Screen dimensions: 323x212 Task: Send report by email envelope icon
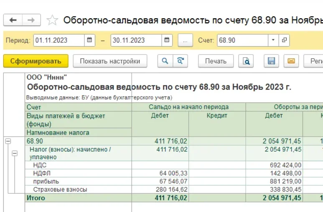291,61
